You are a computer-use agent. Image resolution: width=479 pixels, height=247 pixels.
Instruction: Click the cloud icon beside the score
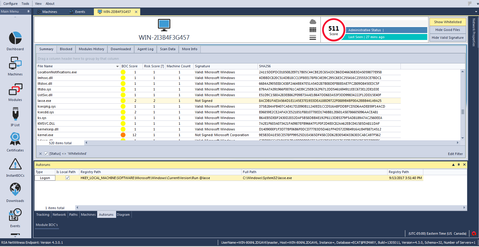[313, 22]
